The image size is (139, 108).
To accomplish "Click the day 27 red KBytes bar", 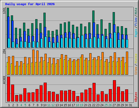I will pos(114,91).
